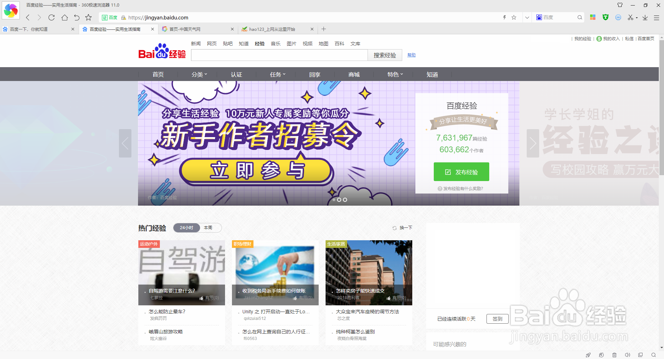Open the 任务 dropdown menu
The image size is (664, 359).
click(276, 74)
